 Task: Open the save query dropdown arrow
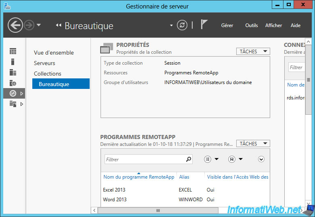[240, 159]
